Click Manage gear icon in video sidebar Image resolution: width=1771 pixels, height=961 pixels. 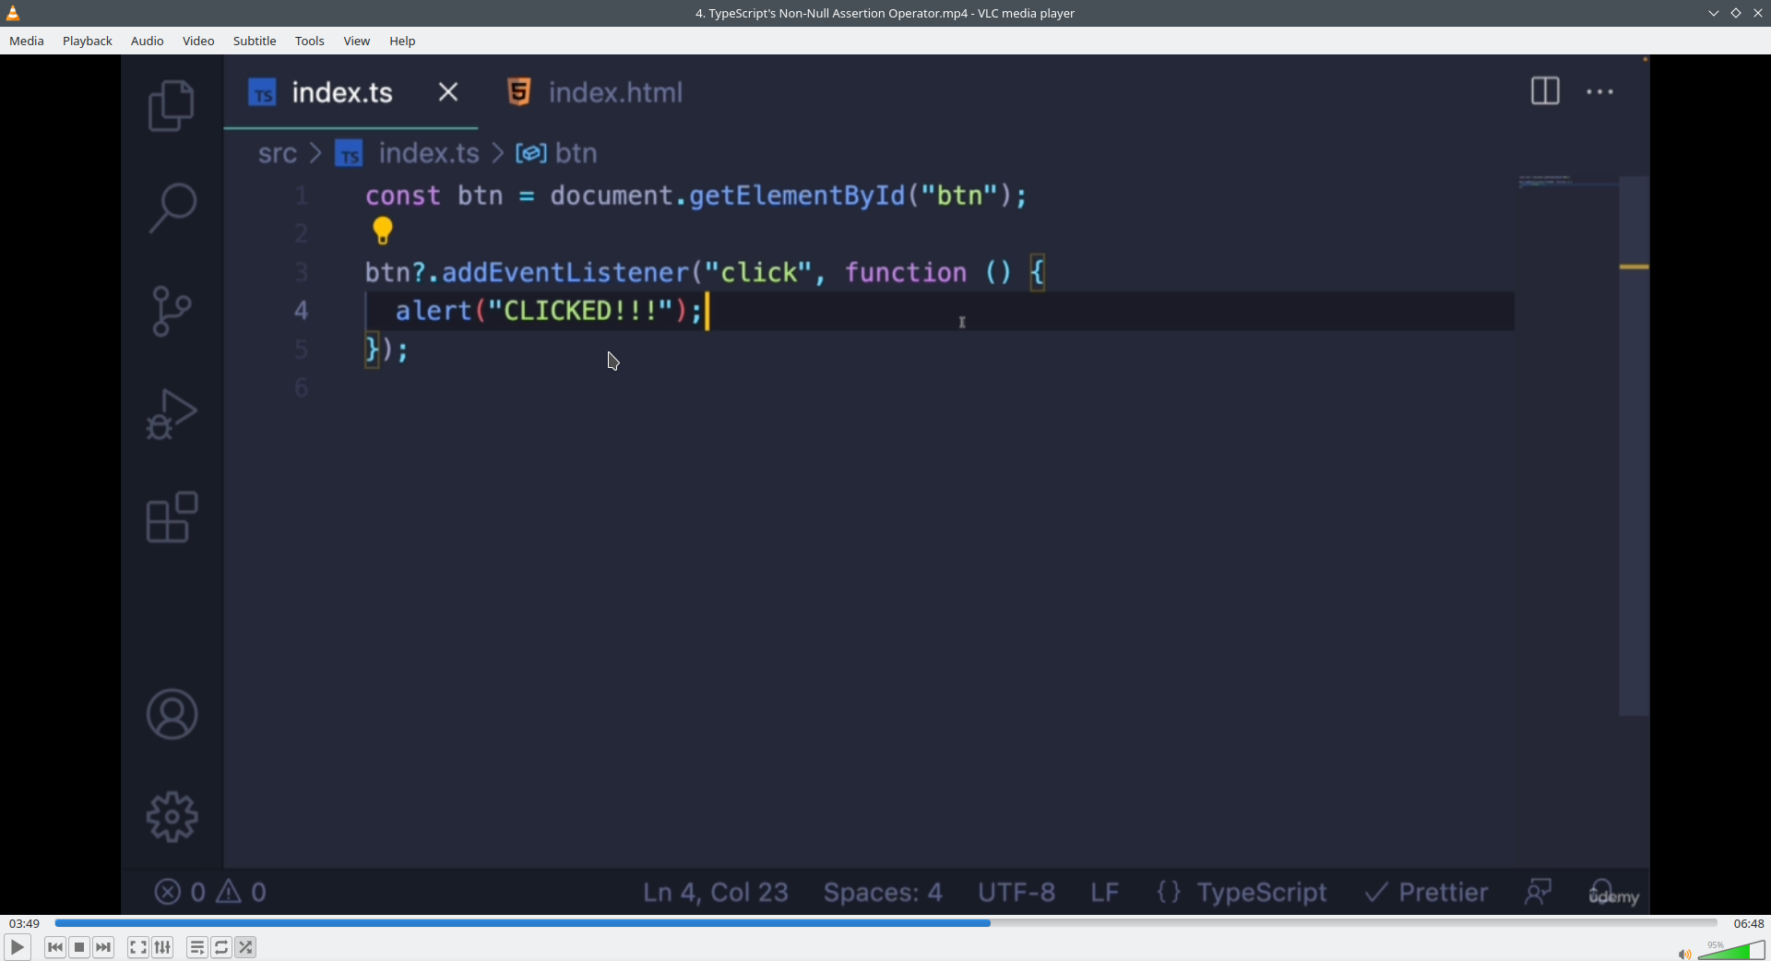[172, 817]
